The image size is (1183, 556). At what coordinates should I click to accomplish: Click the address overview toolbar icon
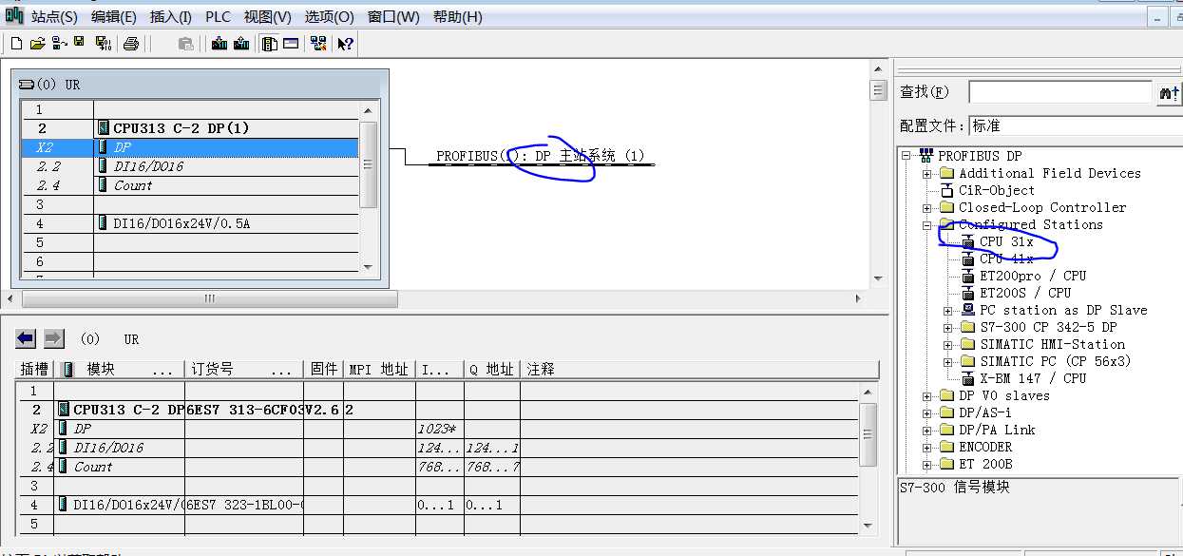(291, 44)
